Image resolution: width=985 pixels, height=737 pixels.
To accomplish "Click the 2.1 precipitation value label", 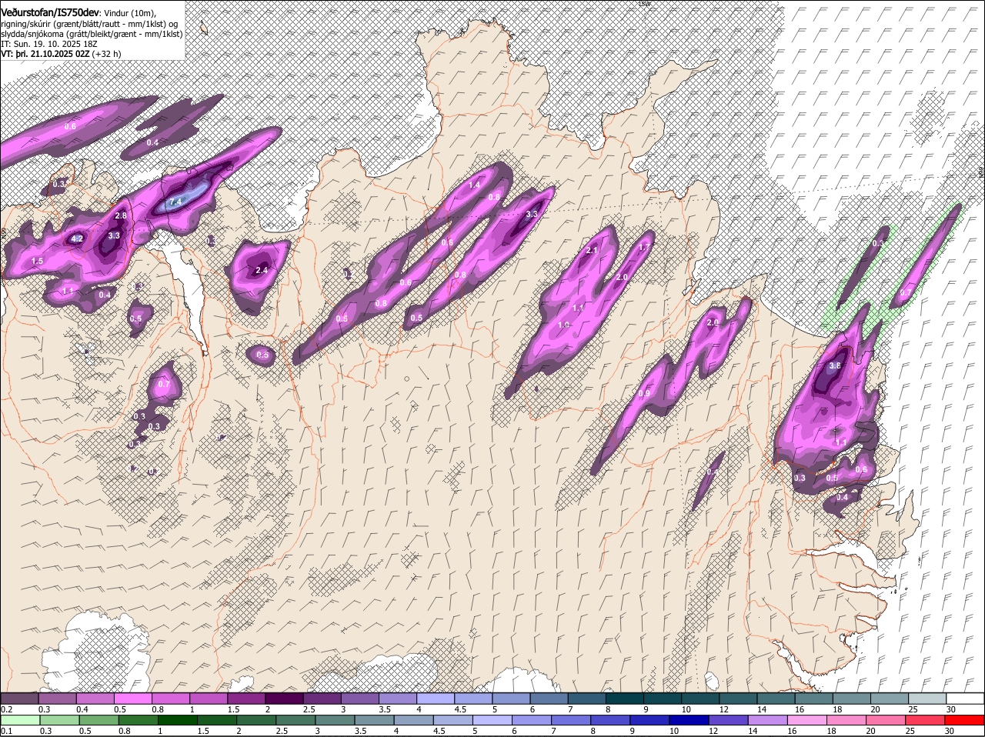I will 592,251.
